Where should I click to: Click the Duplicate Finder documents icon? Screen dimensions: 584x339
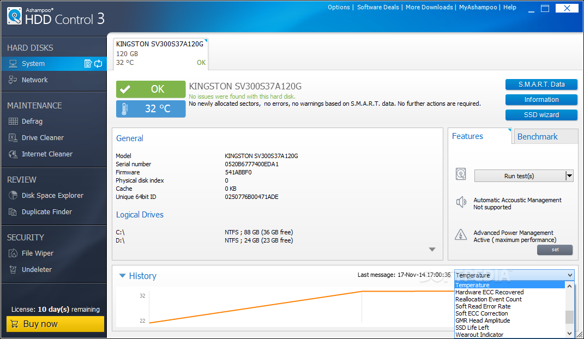[x=13, y=211]
